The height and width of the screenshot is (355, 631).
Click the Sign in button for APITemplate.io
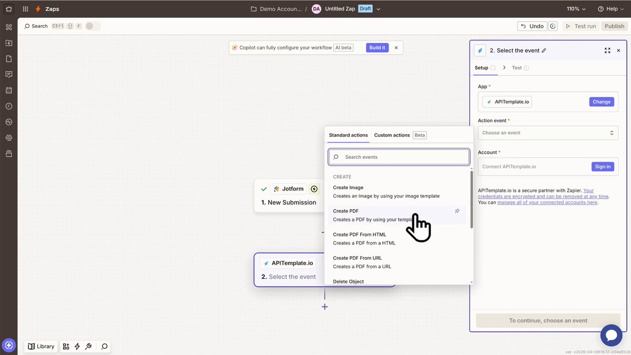603,166
